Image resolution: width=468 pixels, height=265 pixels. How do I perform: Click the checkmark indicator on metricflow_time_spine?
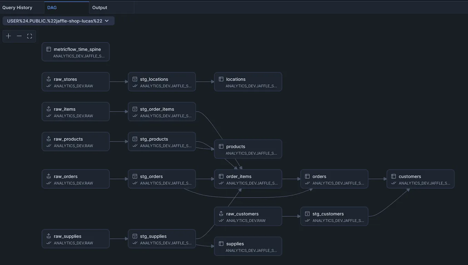pyautogui.click(x=48, y=56)
